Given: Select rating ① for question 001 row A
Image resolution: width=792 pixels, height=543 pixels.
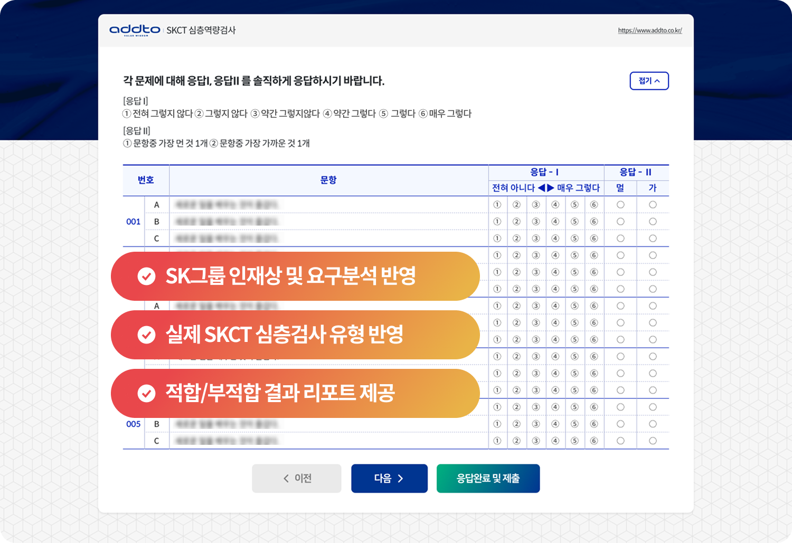Looking at the screenshot, I should (x=497, y=204).
